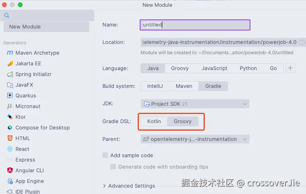Open the JDK Project SDK dropdown

[x=195, y=104]
